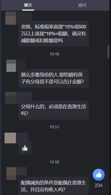Click the 19:48 timestamp

click(54, 54)
